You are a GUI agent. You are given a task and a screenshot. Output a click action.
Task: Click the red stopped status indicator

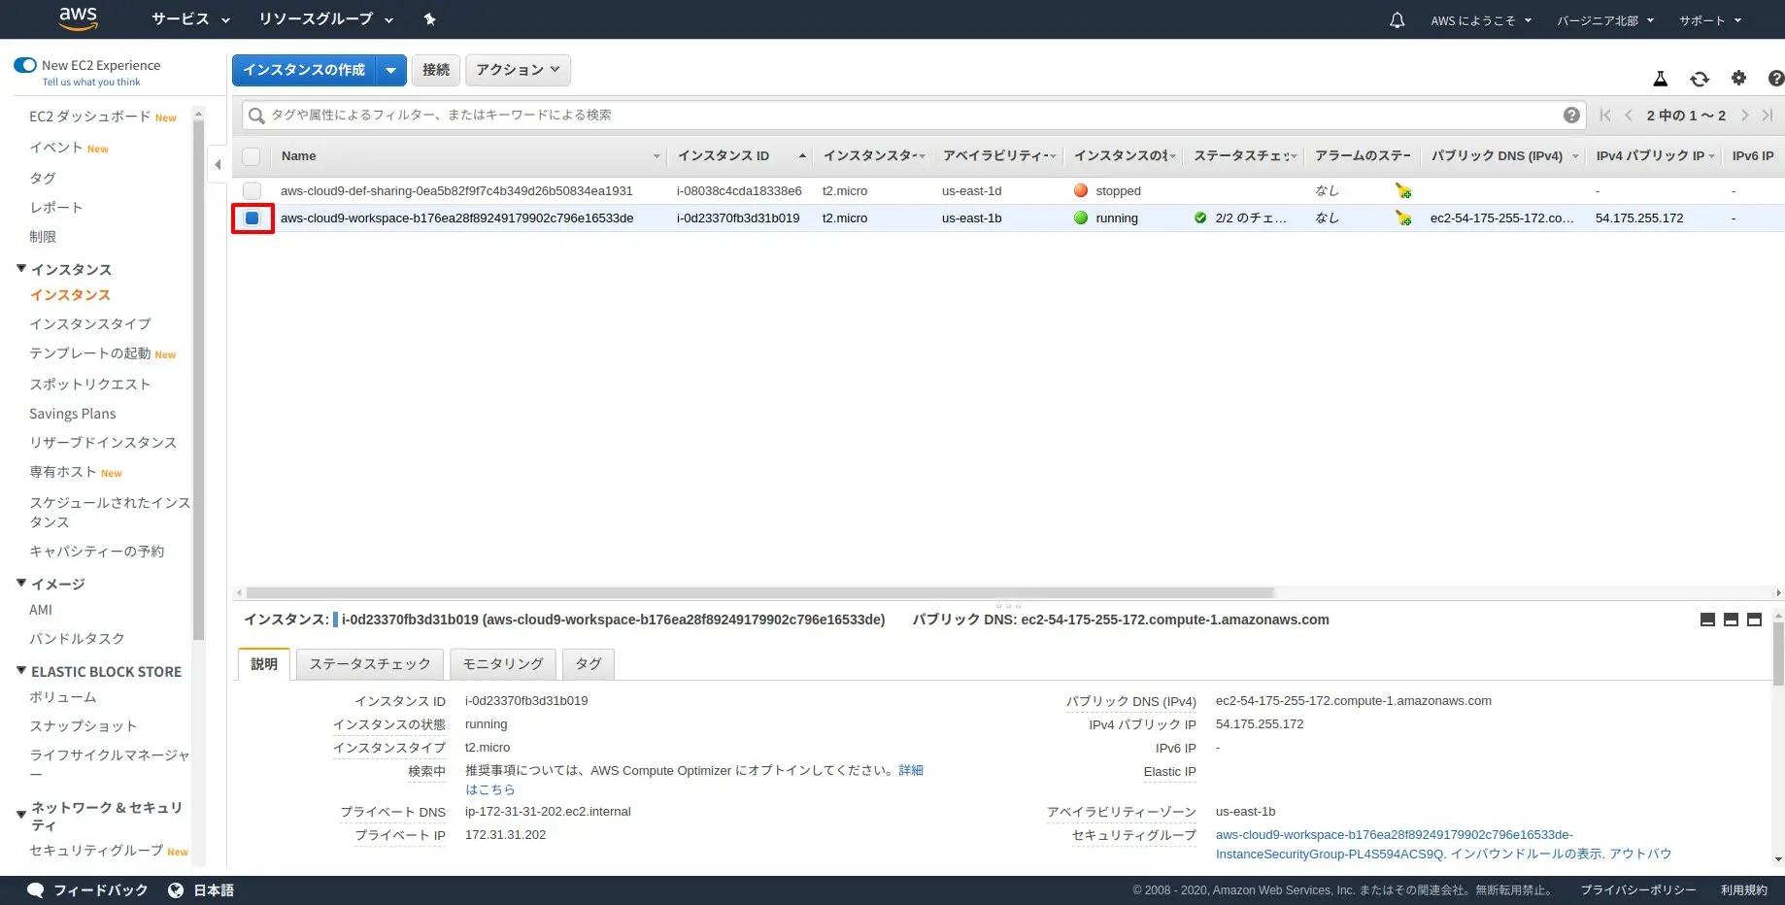point(1081,190)
